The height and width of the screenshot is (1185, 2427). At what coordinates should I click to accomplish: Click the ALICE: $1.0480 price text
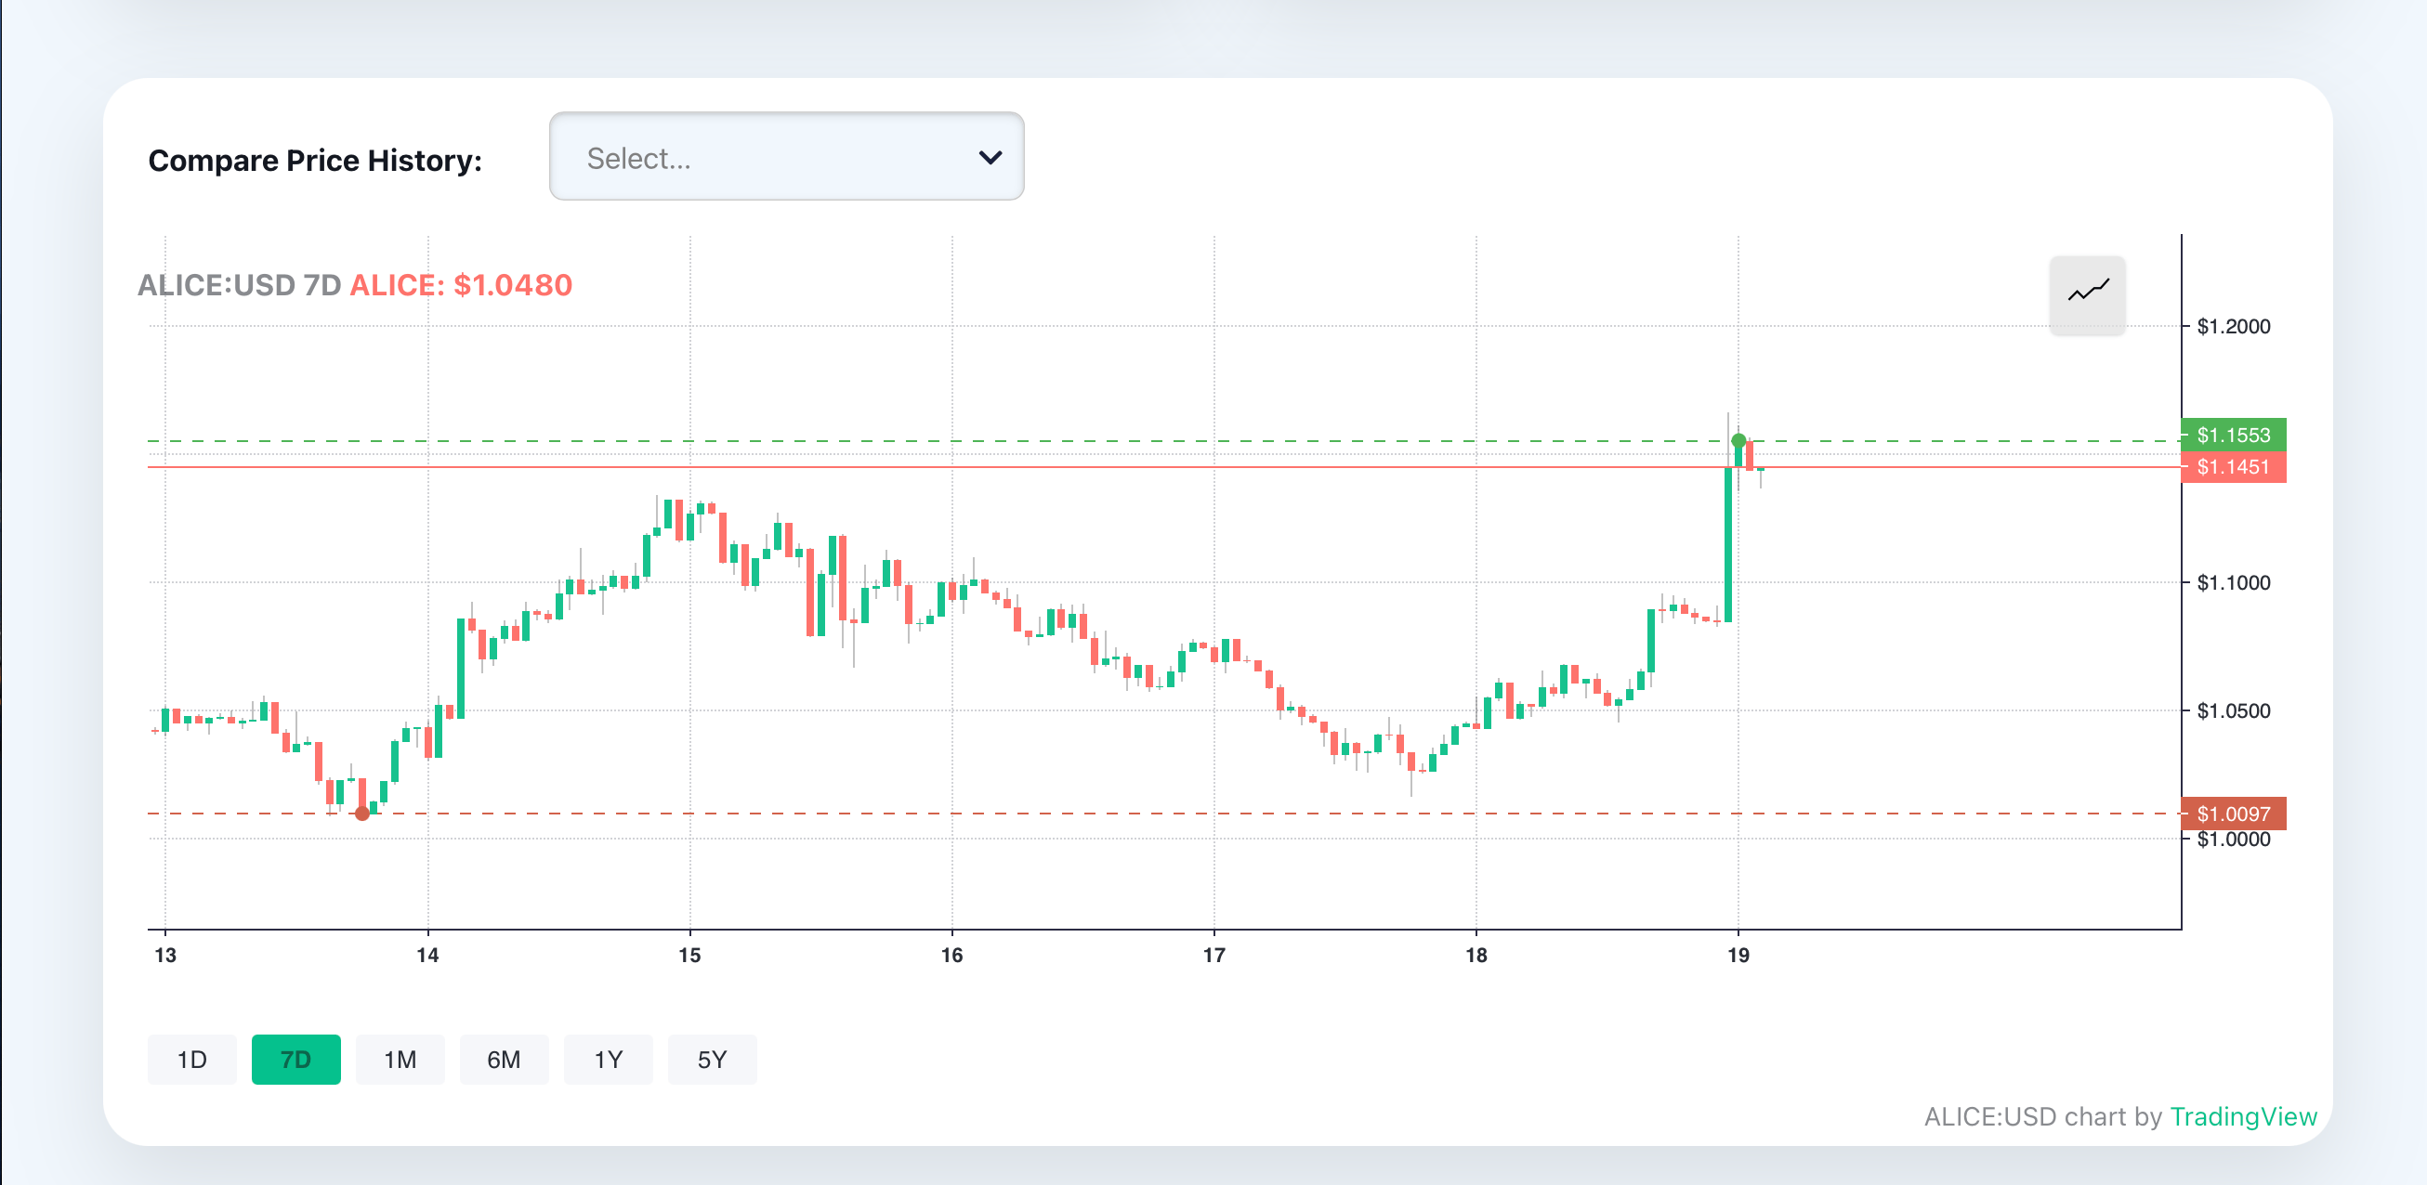point(461,284)
